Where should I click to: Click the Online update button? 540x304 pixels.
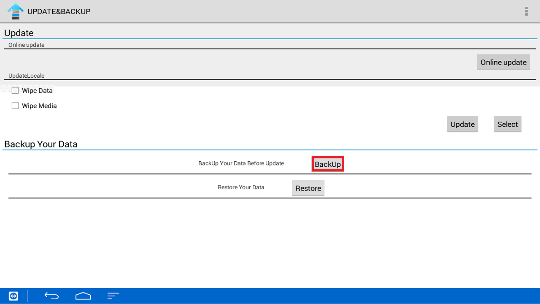coord(503,62)
